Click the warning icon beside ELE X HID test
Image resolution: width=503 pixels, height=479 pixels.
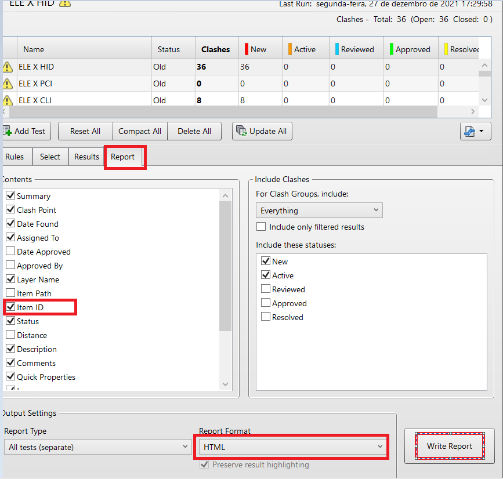click(x=8, y=67)
